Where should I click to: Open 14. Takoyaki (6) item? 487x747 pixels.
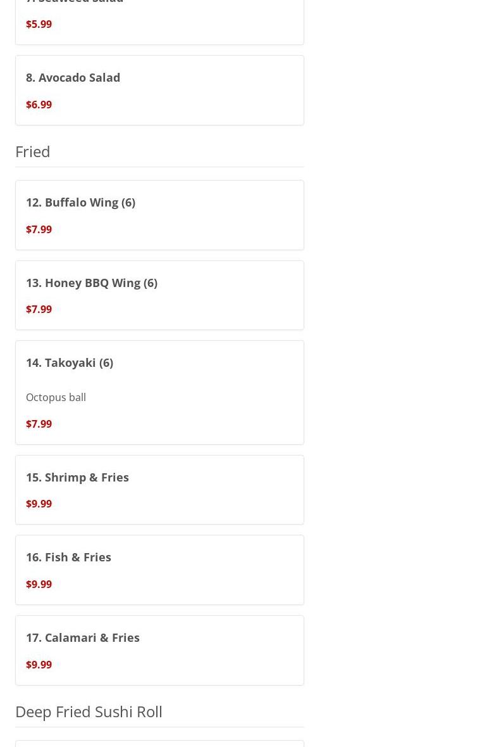(x=70, y=363)
